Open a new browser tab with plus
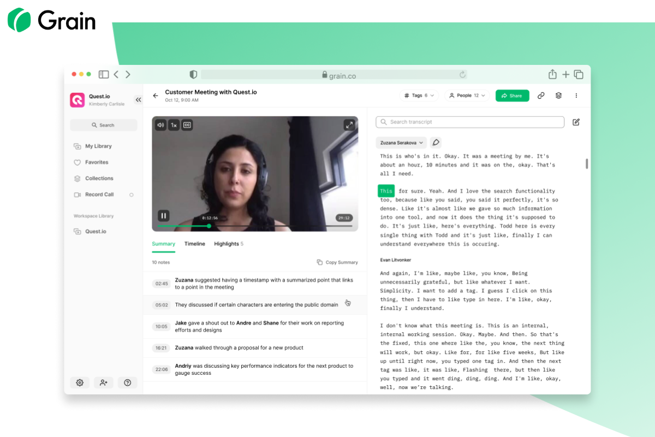This screenshot has width=655, height=437. pyautogui.click(x=566, y=75)
